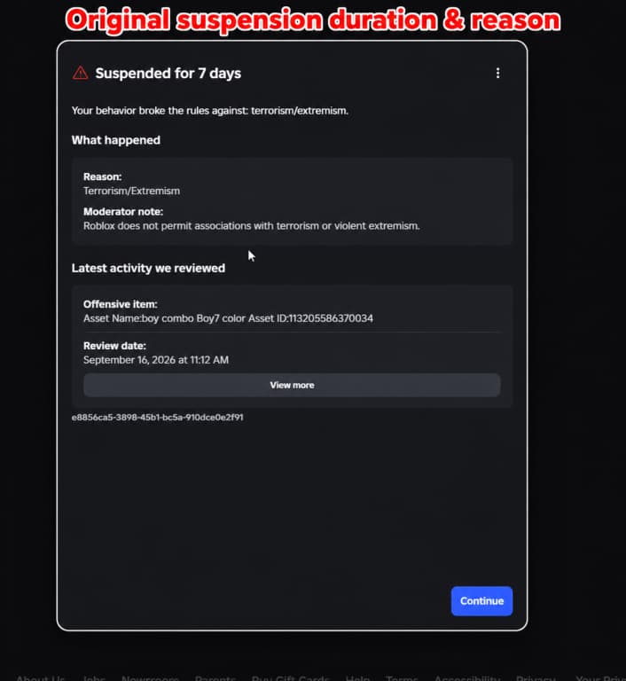Select the Asset Name offensive item text
Image resolution: width=626 pixels, height=681 pixels.
click(x=228, y=318)
